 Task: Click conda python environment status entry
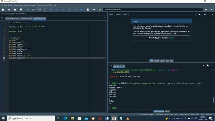(167, 114)
